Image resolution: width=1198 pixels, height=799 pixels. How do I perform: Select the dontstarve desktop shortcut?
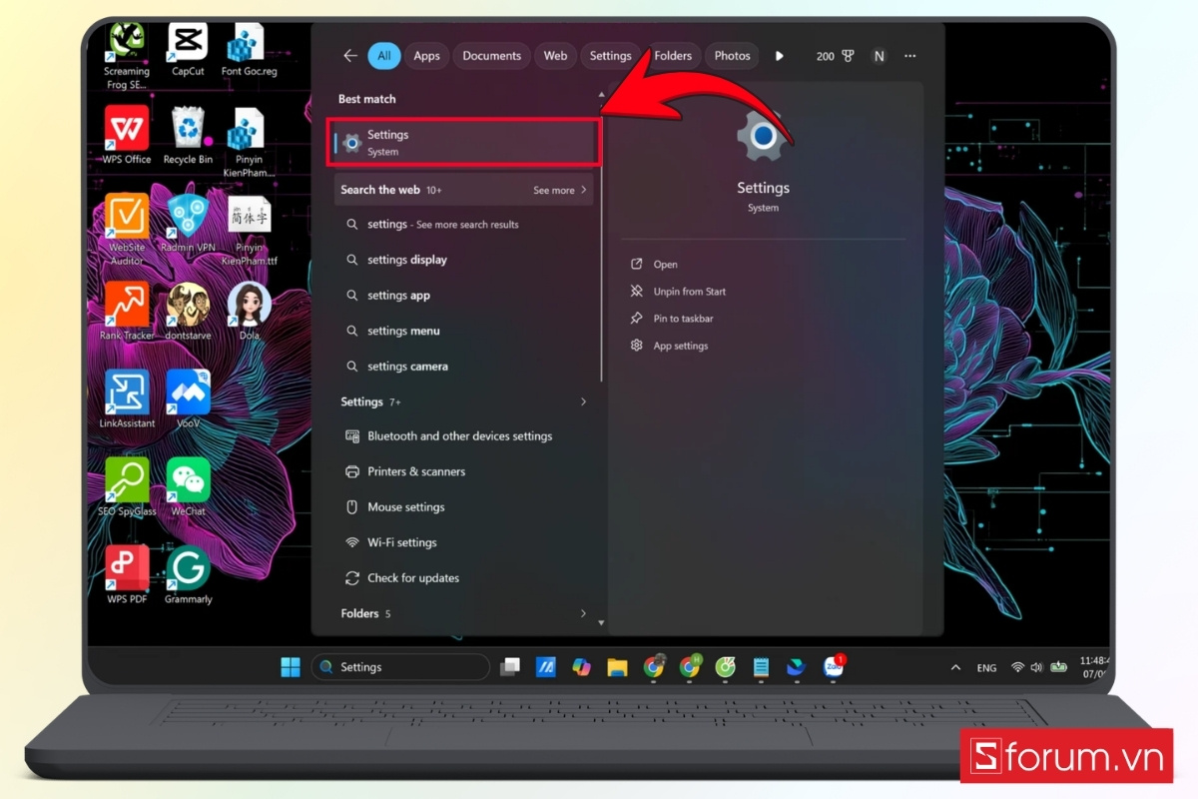(x=188, y=312)
